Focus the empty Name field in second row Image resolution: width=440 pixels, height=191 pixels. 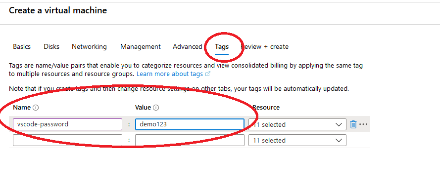tap(67, 140)
